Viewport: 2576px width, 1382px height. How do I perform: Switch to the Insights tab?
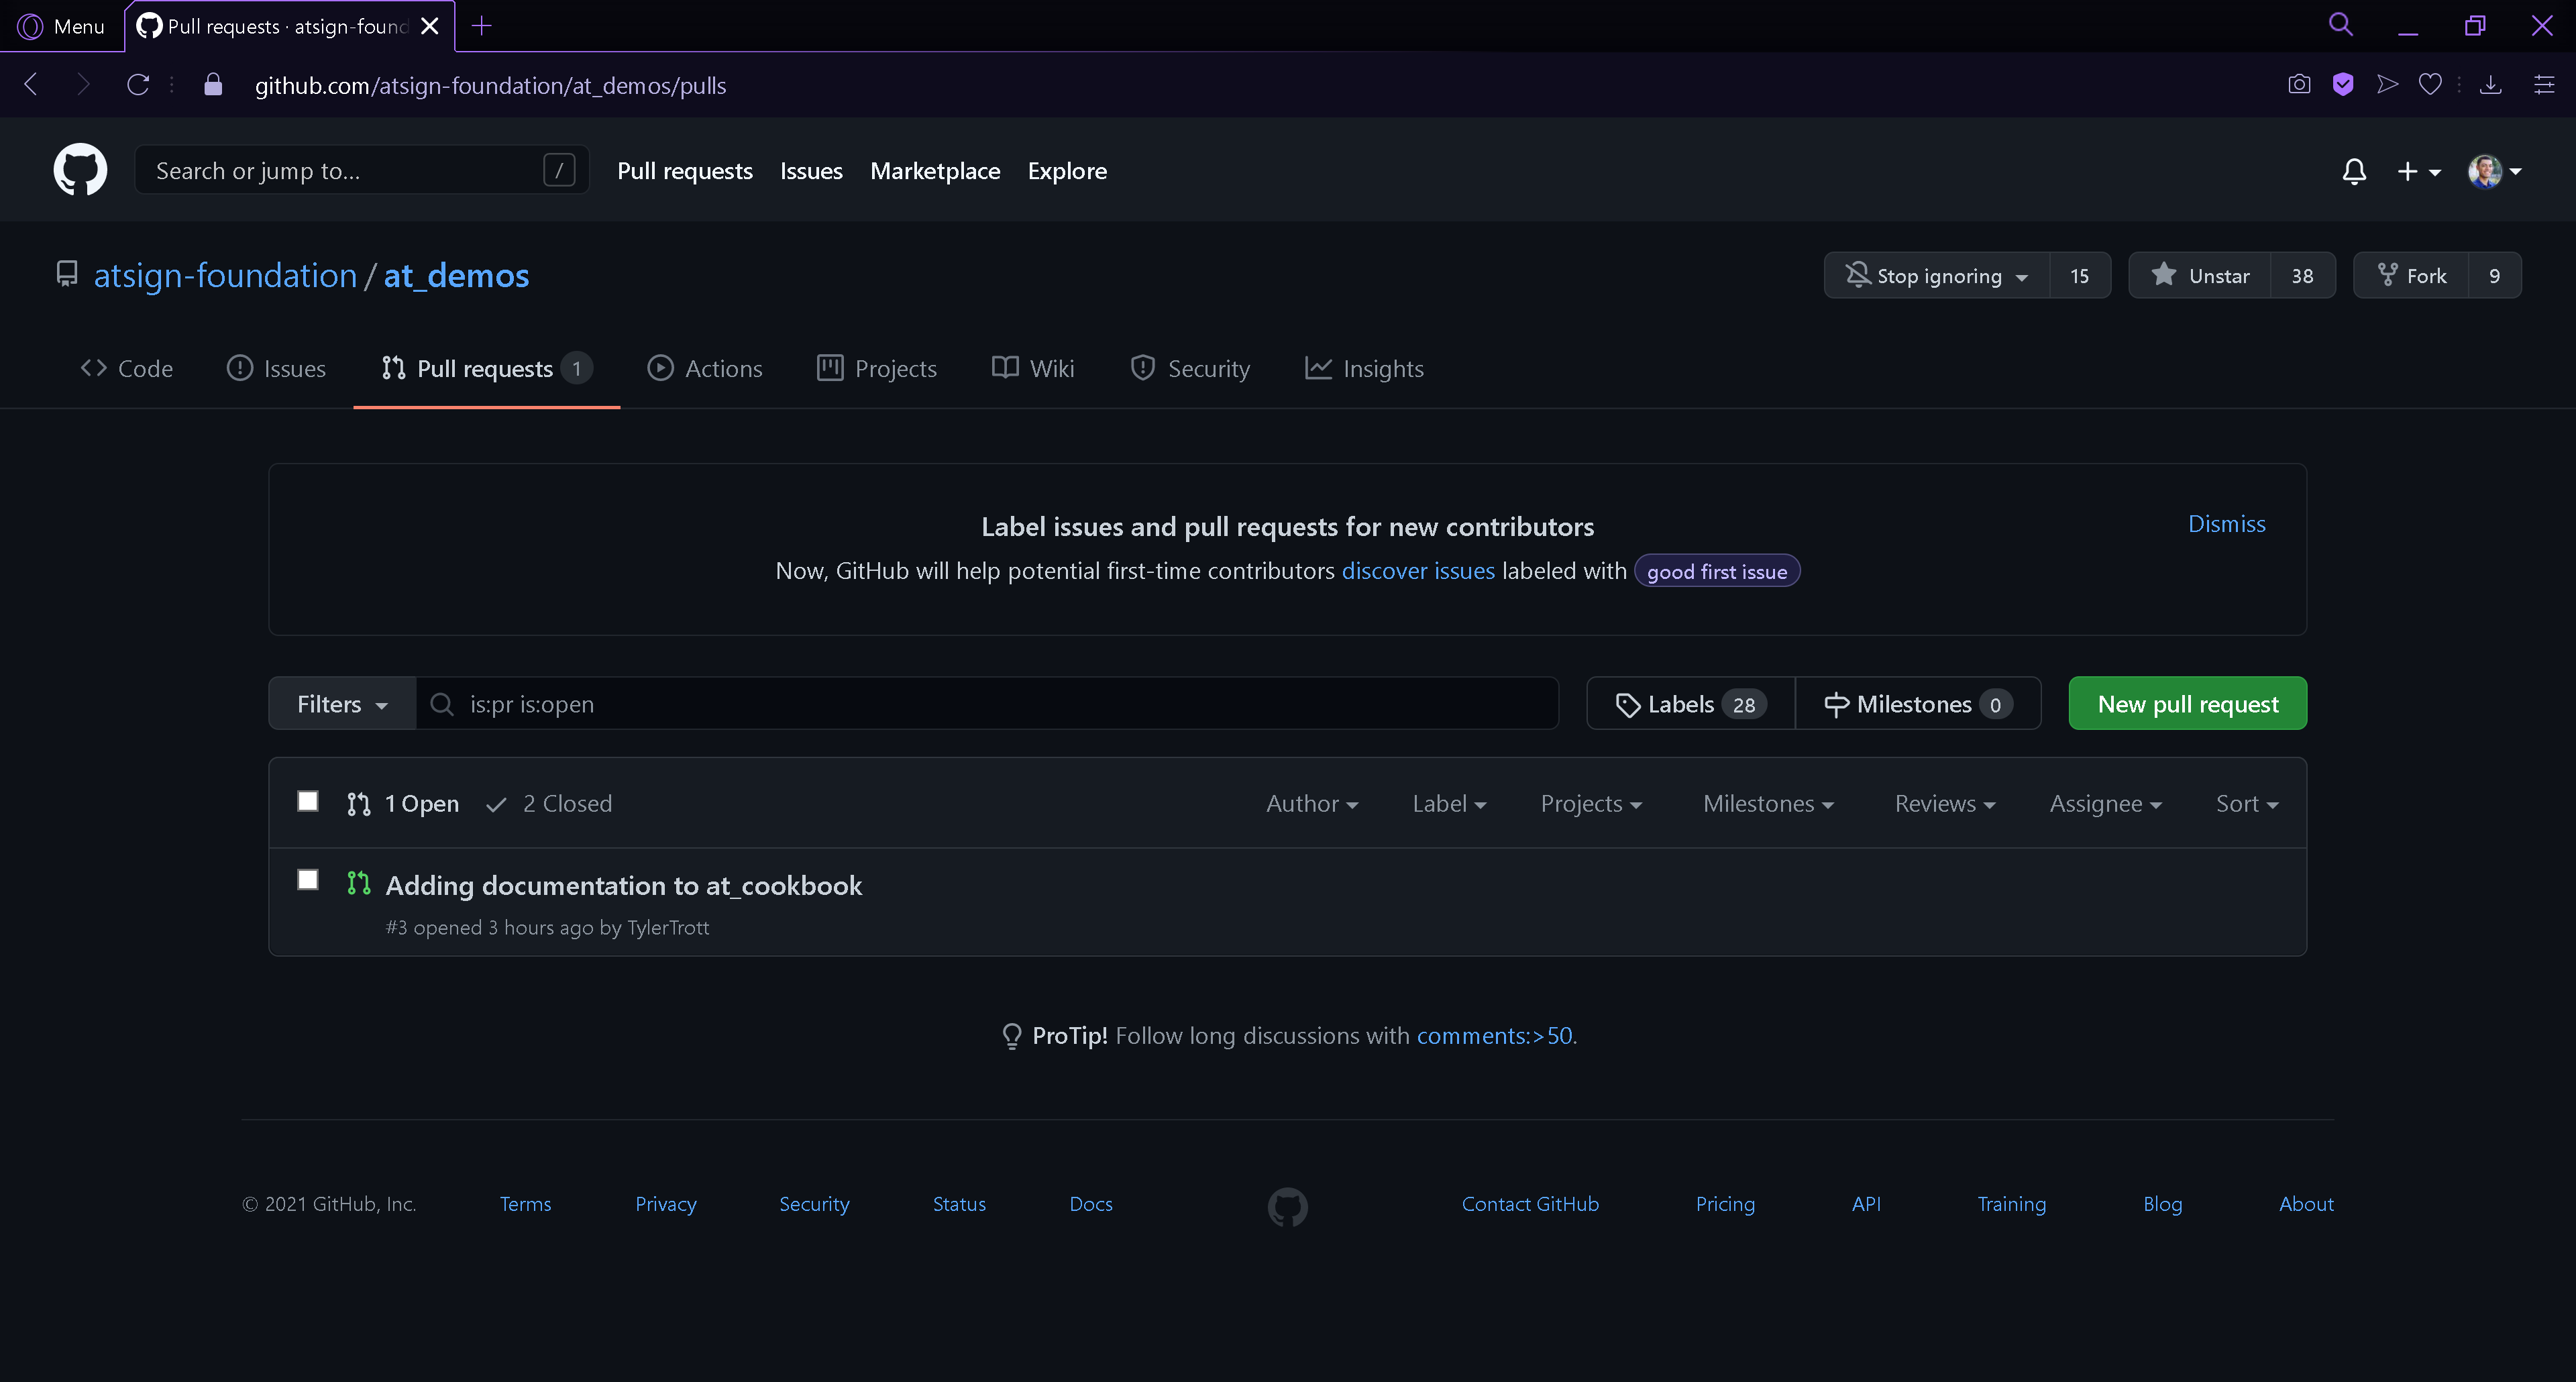coord(1365,368)
